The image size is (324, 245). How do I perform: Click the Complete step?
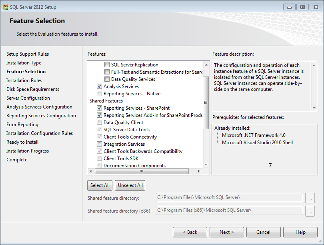[17, 160]
